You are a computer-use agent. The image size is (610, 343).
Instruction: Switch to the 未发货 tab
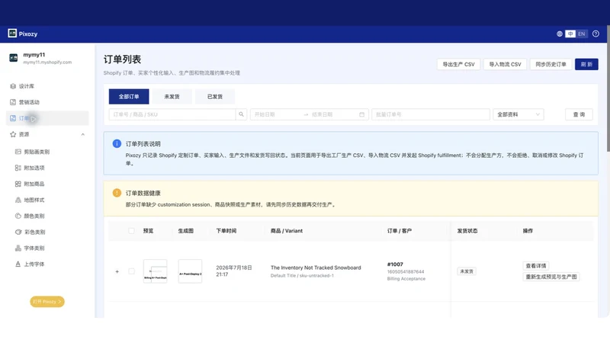[172, 97]
